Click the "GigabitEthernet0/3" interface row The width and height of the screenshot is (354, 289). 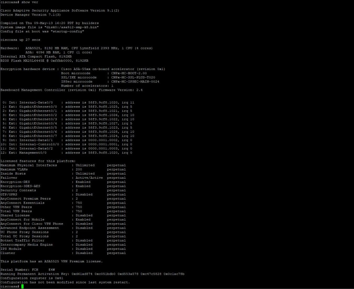coord(68,119)
